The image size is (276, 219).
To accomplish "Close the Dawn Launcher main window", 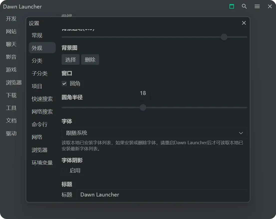I will coord(270,6).
